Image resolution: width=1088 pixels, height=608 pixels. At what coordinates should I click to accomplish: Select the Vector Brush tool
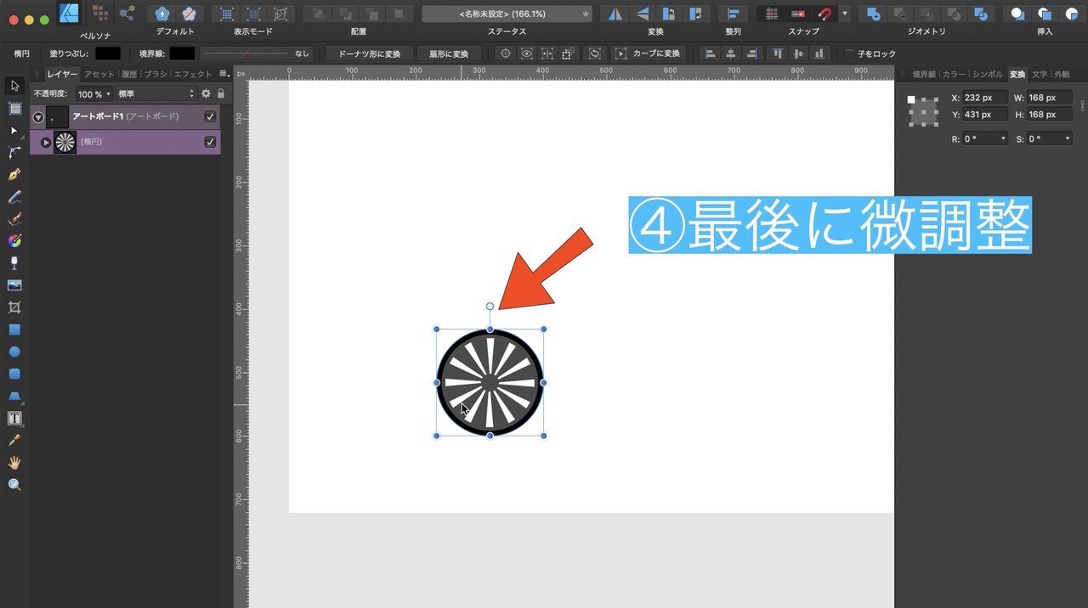(14, 219)
